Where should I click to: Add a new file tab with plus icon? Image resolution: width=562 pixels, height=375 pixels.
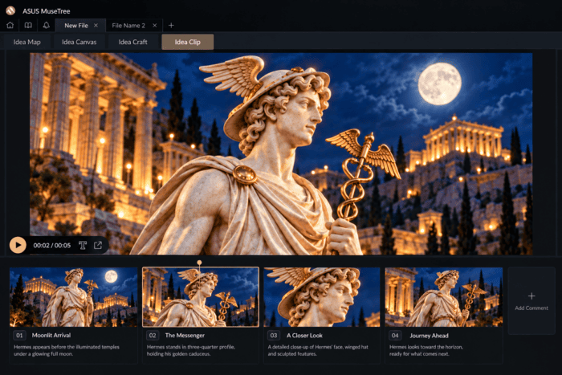(x=171, y=26)
